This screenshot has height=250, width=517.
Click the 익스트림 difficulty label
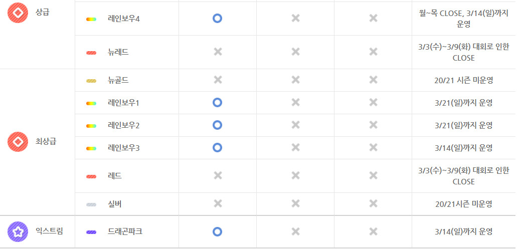click(x=49, y=231)
